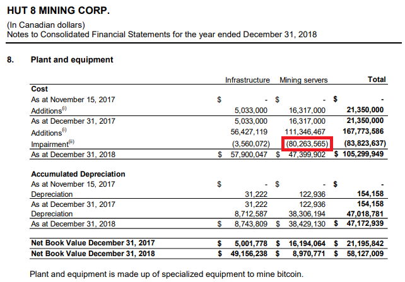The height and width of the screenshot is (282, 405).
Task: Click the 'Plant and equipment' section title
Action: pos(72,60)
